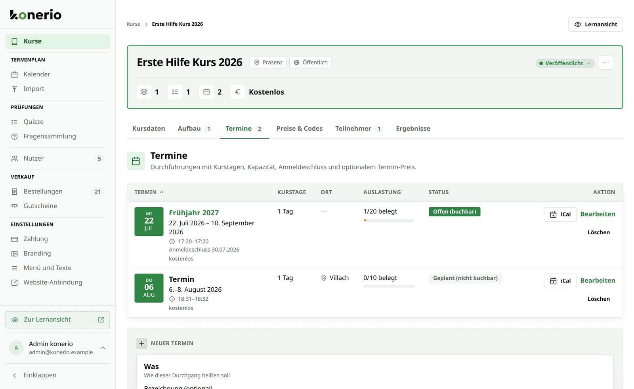
Task: Switch to the Preise & Codes tab
Action: (300, 129)
